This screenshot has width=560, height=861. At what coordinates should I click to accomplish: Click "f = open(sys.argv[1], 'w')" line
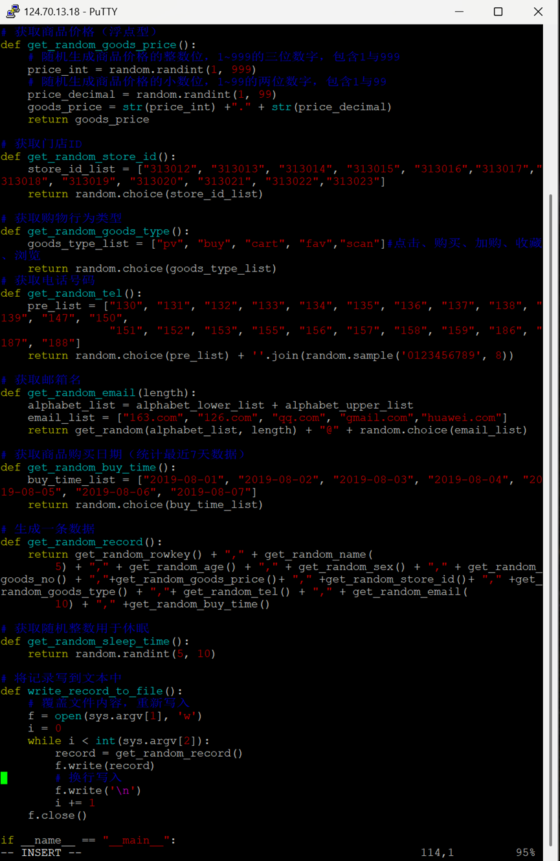(x=115, y=716)
